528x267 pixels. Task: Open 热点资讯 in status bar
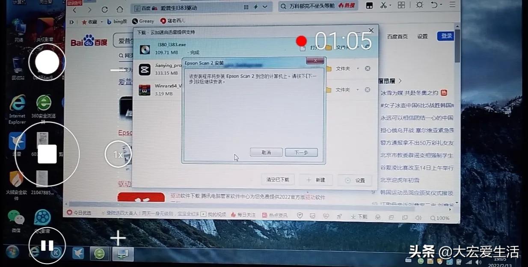coord(274,215)
